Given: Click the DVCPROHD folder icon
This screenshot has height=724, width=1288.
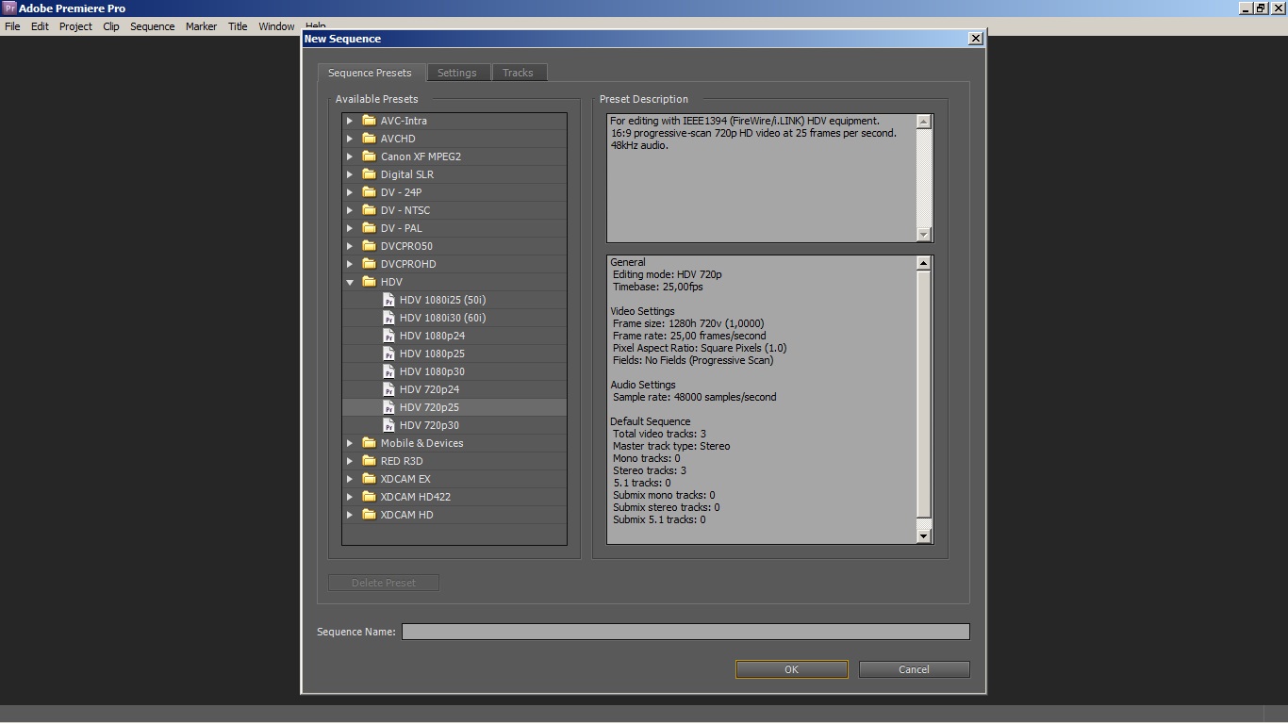Looking at the screenshot, I should (369, 264).
